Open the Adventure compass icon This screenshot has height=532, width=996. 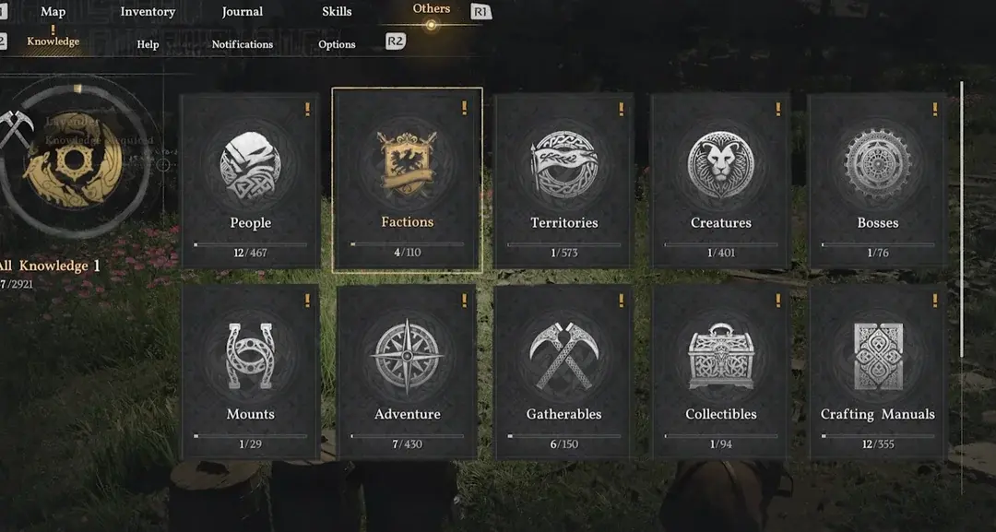click(x=408, y=356)
